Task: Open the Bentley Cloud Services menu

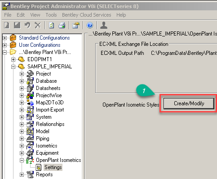Action: click(x=87, y=15)
